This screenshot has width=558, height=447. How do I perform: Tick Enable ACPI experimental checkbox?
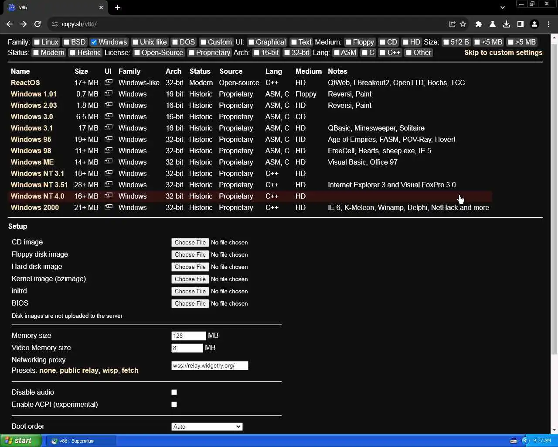(x=174, y=404)
